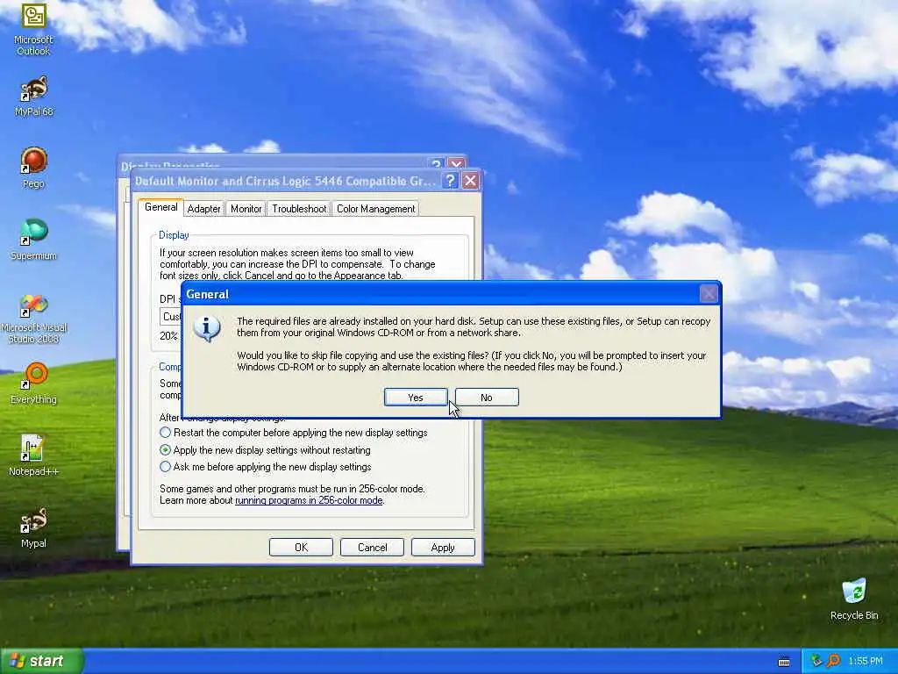Viewport: 898px width, 674px height.
Task: Click the 1:55 PM system clock
Action: pos(866,662)
